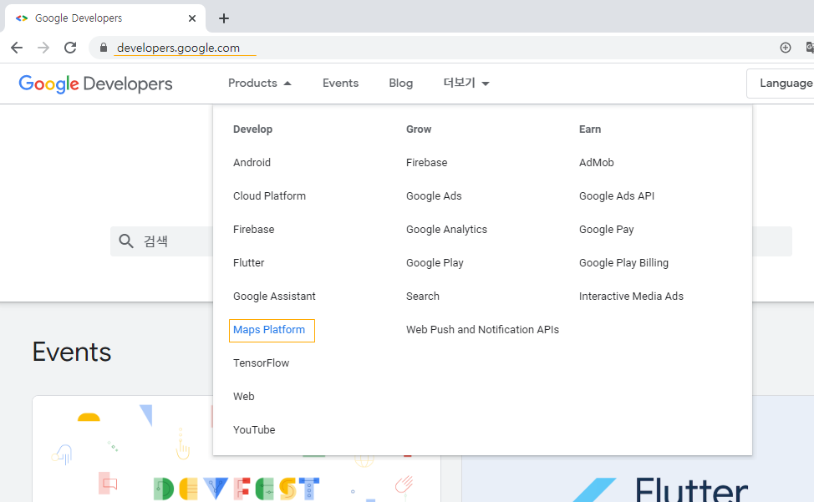Open Google Ads API link

pos(617,196)
